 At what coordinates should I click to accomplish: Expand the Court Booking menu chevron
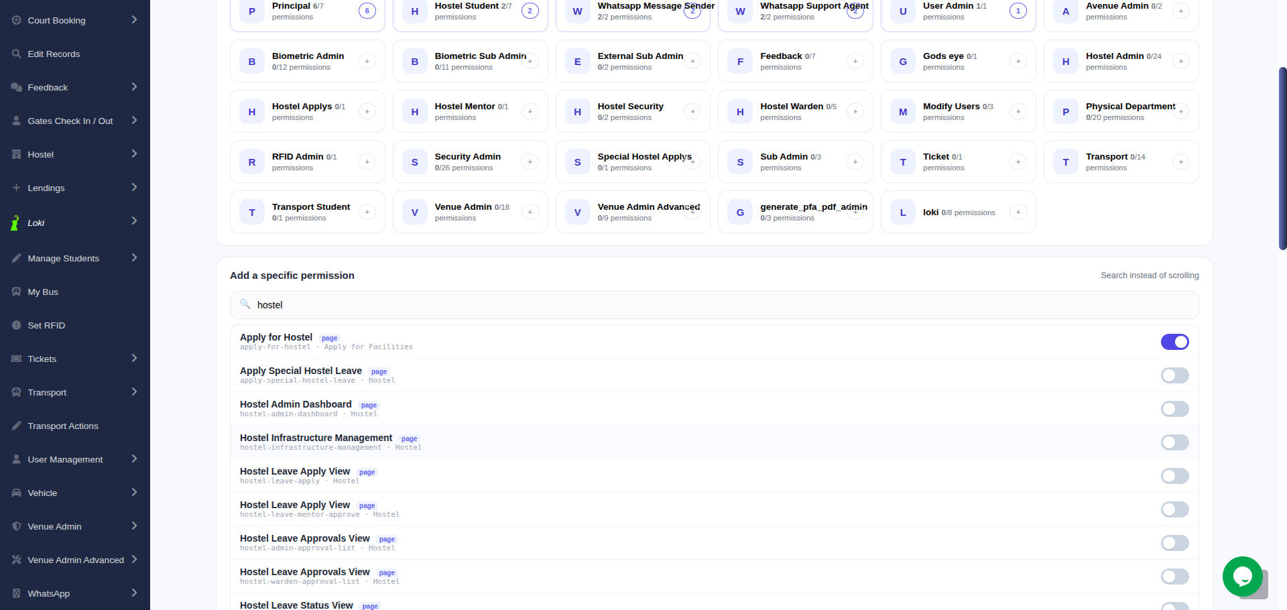134,19
